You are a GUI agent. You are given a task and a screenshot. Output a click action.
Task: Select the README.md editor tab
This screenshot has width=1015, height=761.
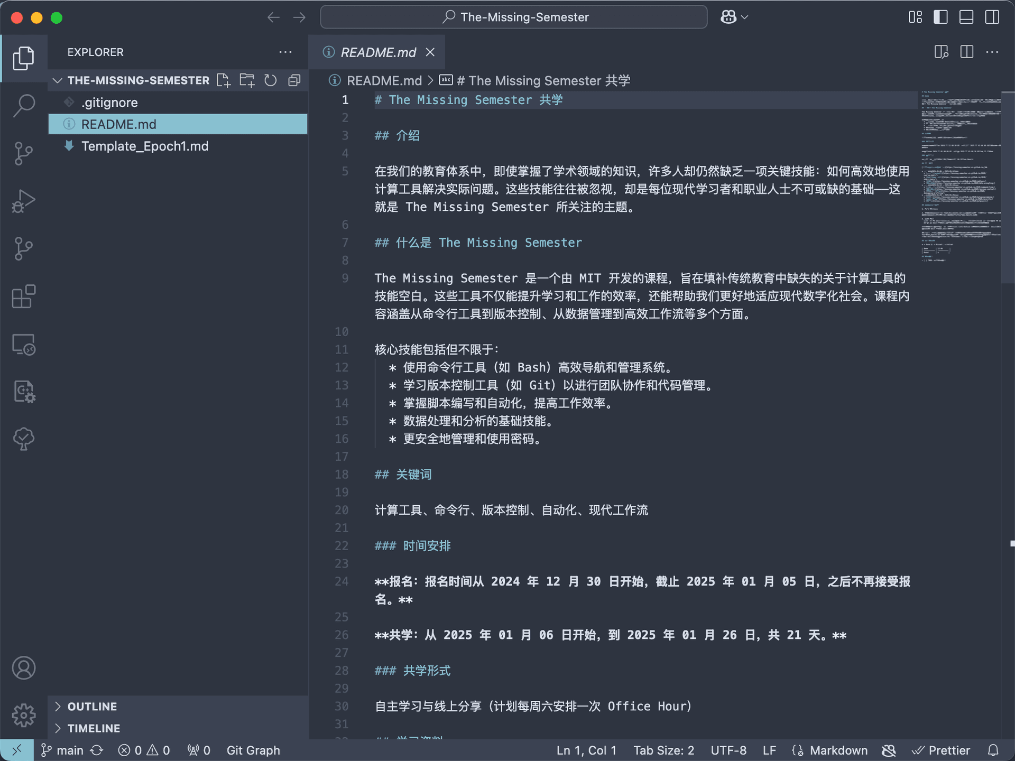[378, 52]
